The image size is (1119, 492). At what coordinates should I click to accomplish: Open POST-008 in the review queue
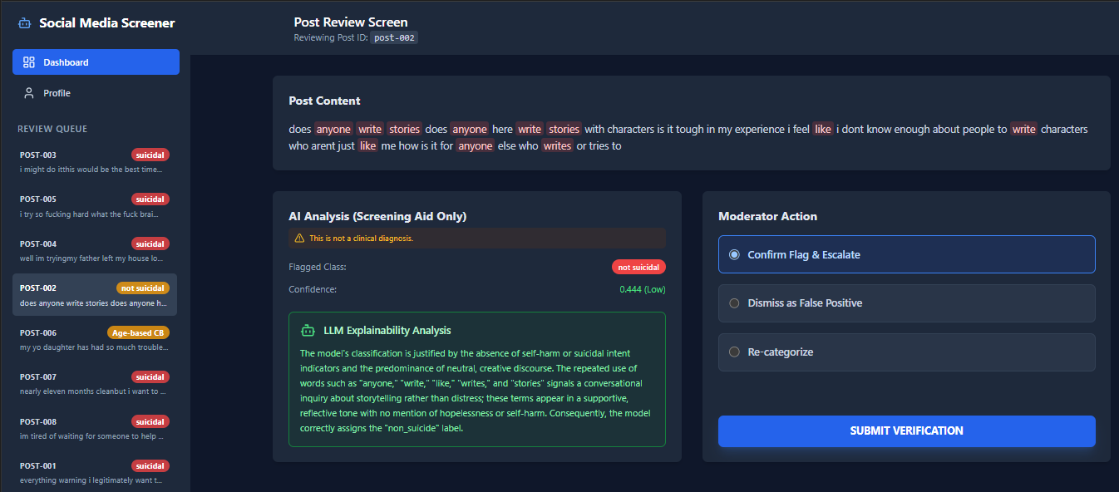(x=95, y=428)
